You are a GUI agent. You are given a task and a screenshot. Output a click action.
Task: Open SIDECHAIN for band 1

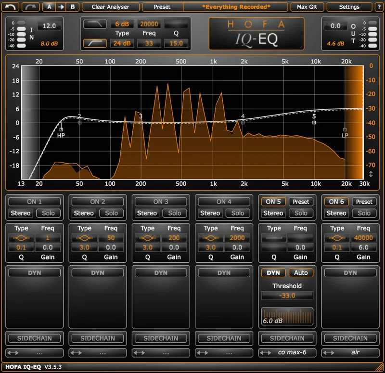[x=34, y=338]
